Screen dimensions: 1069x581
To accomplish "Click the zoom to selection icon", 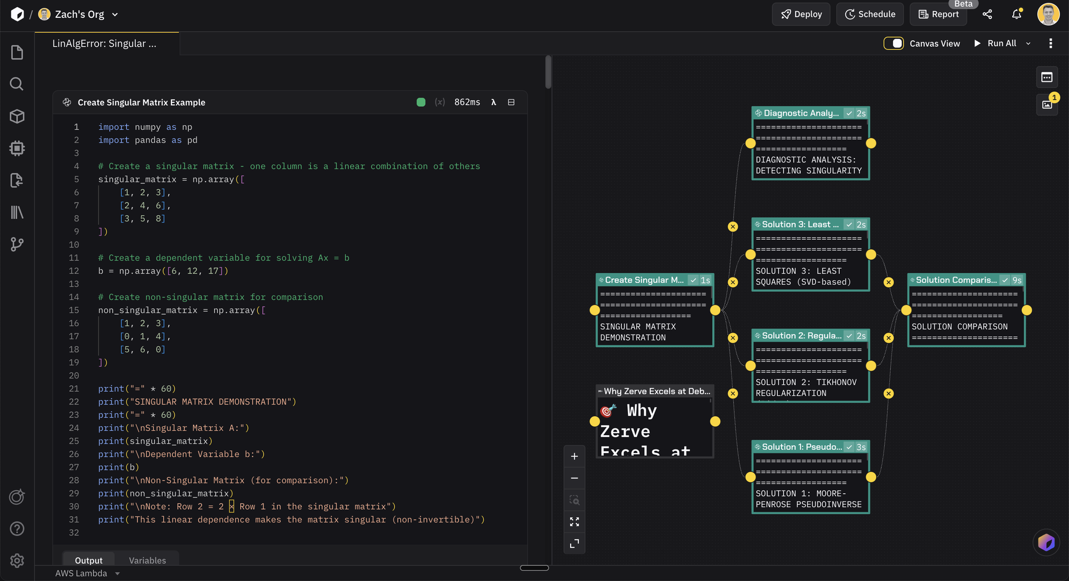I will [x=574, y=500].
